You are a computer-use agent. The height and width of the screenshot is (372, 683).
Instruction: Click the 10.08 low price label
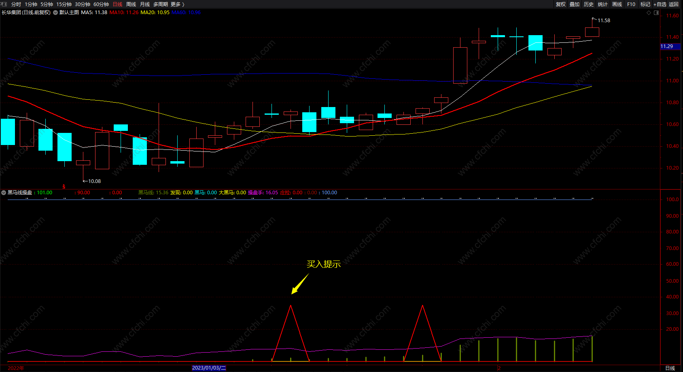pyautogui.click(x=95, y=181)
